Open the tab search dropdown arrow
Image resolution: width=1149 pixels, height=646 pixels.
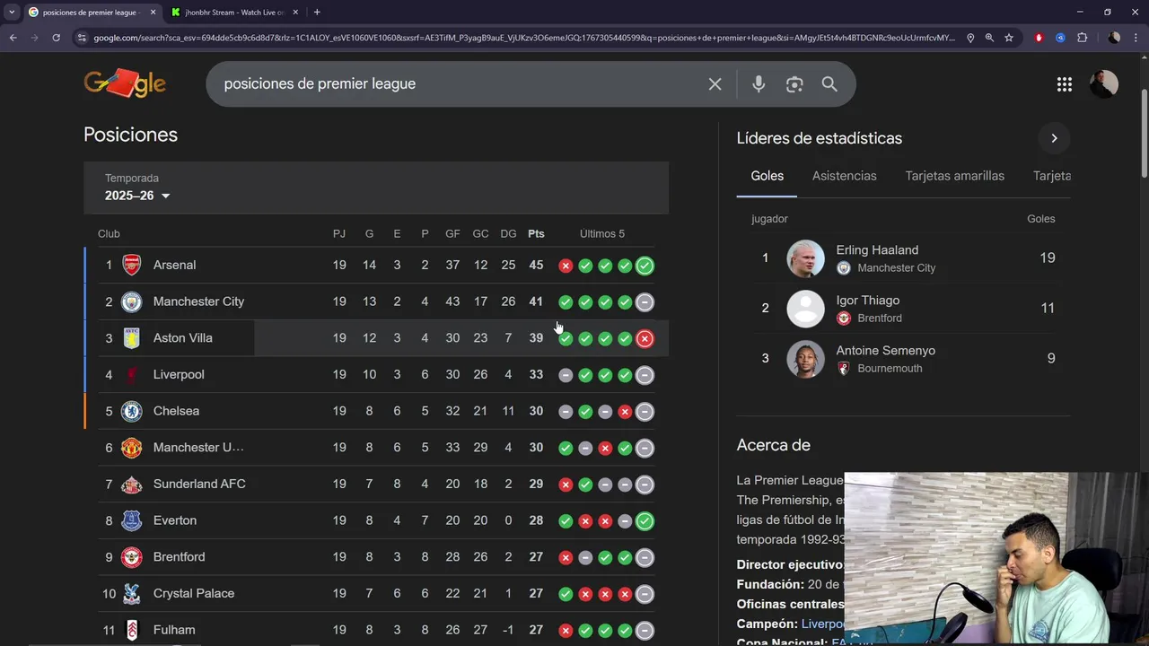[x=12, y=13]
